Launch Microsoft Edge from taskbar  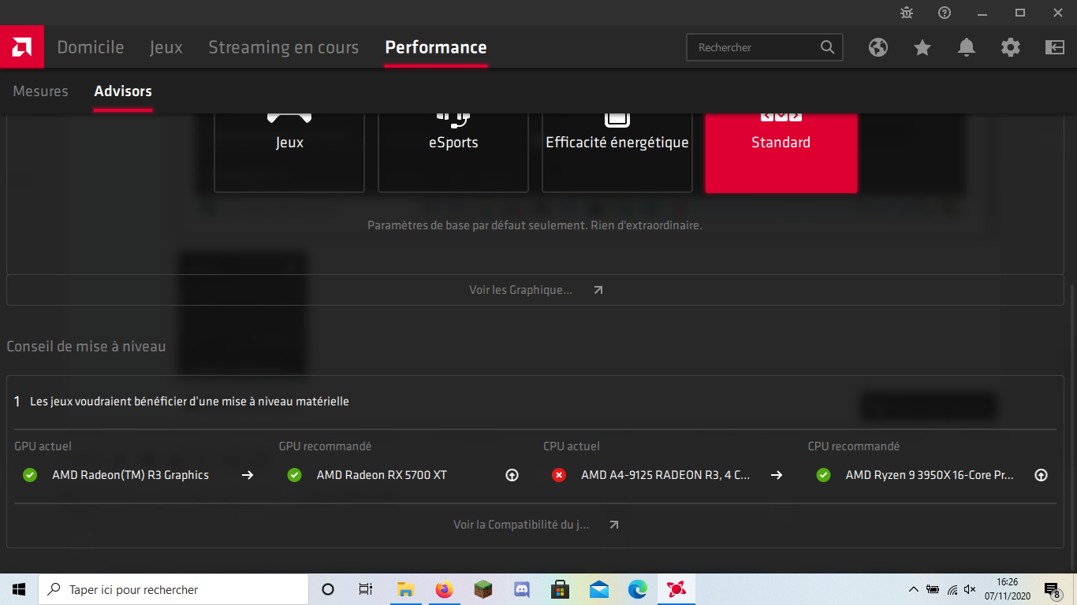coord(637,589)
